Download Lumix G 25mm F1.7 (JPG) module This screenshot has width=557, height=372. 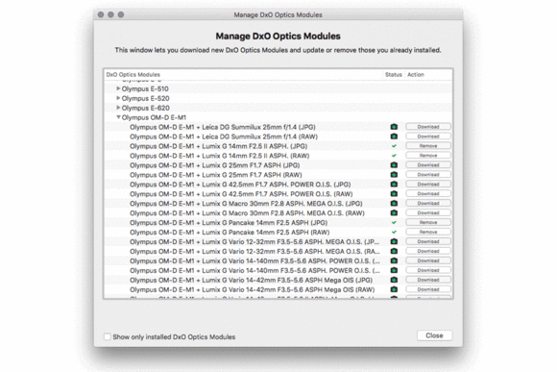pyautogui.click(x=428, y=165)
